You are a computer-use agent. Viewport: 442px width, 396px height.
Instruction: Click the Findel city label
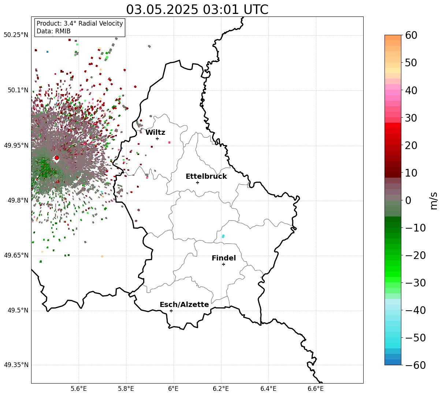point(224,258)
